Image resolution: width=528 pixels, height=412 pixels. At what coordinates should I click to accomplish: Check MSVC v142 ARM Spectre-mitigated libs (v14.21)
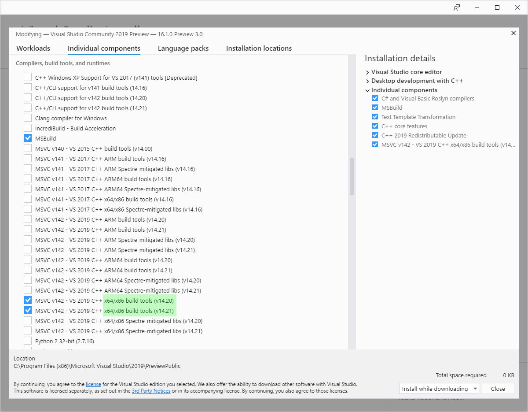[x=28, y=250]
